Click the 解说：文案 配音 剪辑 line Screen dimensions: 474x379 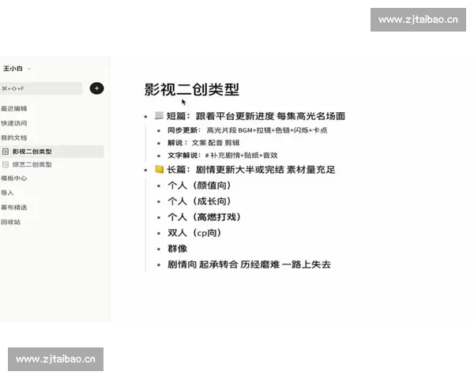point(204,143)
